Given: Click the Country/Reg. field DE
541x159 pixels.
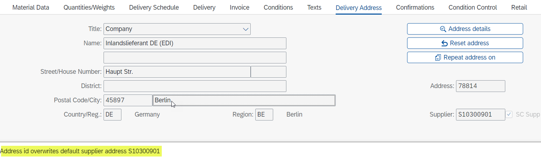Looking at the screenshot, I should (112, 114).
